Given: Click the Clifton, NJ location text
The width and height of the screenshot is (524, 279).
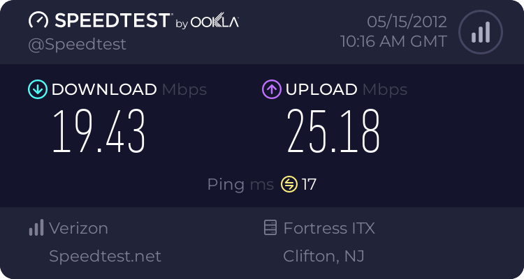Looking at the screenshot, I should (323, 256).
